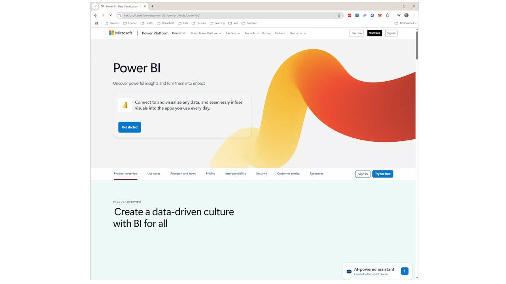This screenshot has width=506, height=284.
Task: Switch to the Use cases tab
Action: click(x=154, y=174)
